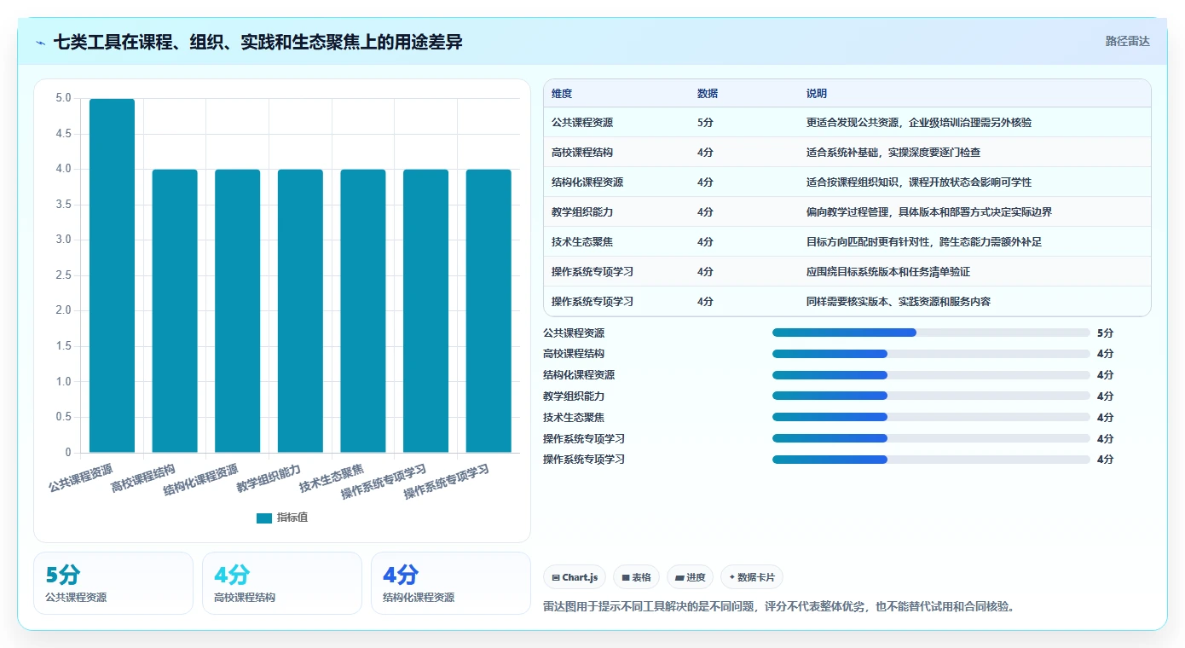Click the table description 同样需要核实版本、实践资源和服务内容
This screenshot has height=648, width=1185.
coord(899,302)
